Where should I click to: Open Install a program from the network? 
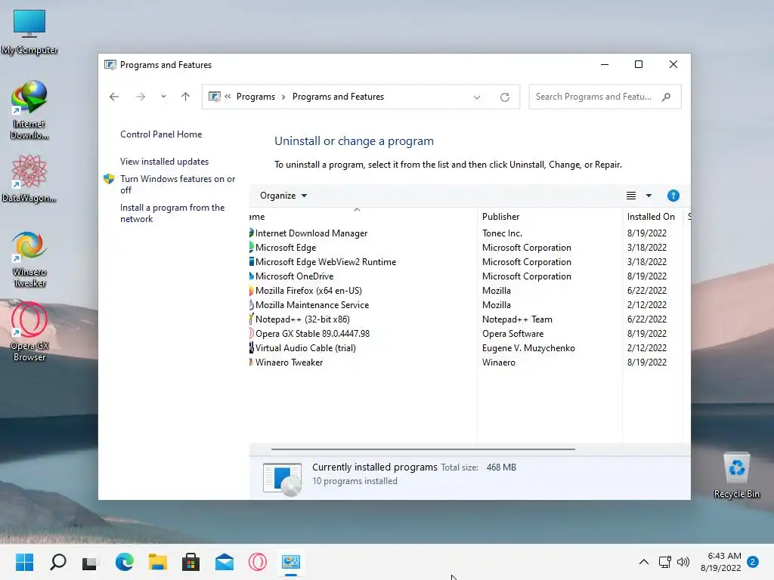coord(172,213)
